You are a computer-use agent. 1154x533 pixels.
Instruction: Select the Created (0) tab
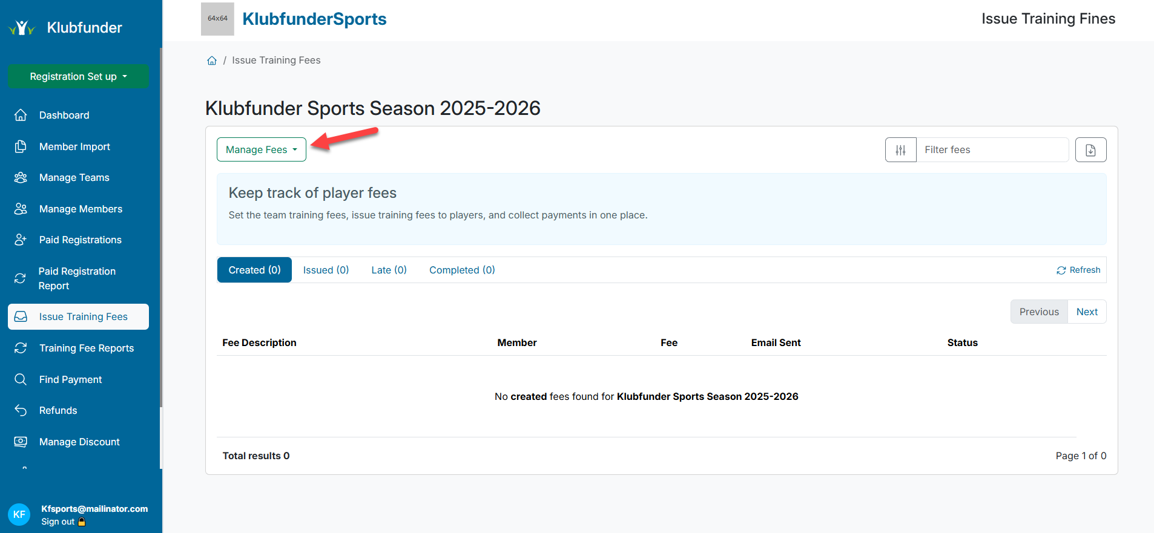pos(254,270)
